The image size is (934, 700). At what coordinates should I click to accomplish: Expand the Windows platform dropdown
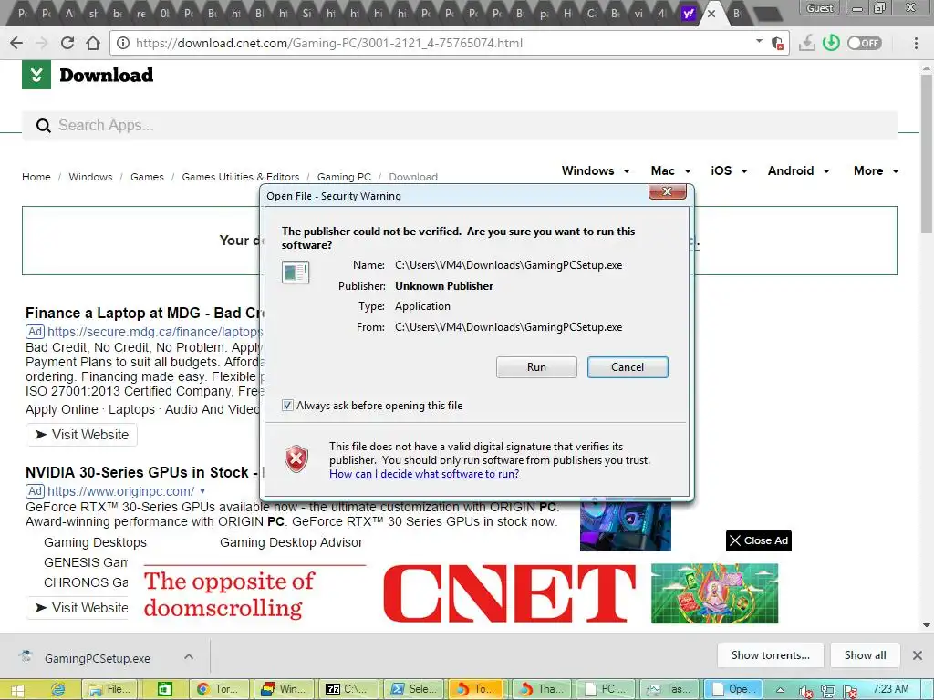click(x=596, y=170)
